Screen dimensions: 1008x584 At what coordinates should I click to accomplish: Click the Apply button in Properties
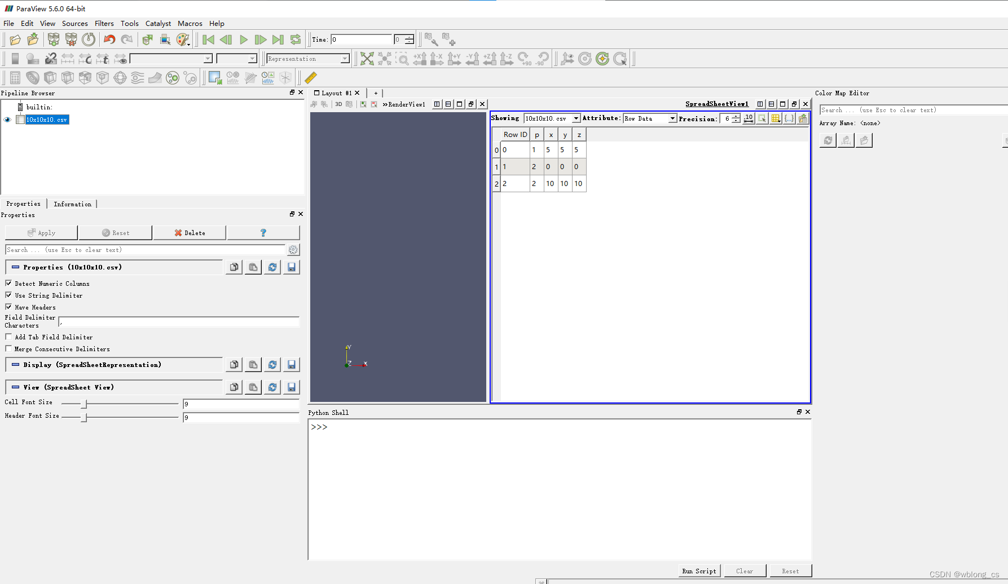click(41, 232)
